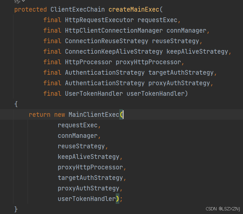Click final keyword before HttpProcessor

(x=52, y=62)
